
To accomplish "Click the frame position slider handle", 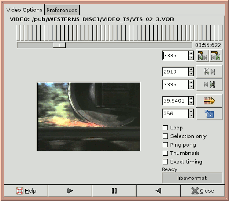I will coord(59,45).
